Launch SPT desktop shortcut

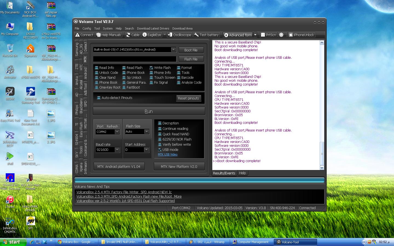pyautogui.click(x=30, y=223)
